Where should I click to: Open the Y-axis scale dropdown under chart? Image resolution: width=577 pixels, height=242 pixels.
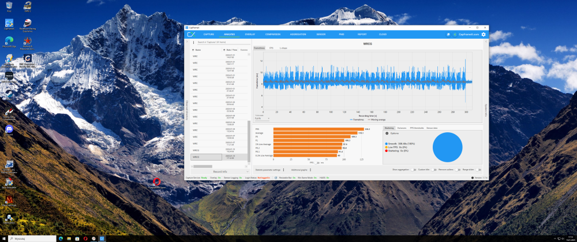[x=262, y=118]
